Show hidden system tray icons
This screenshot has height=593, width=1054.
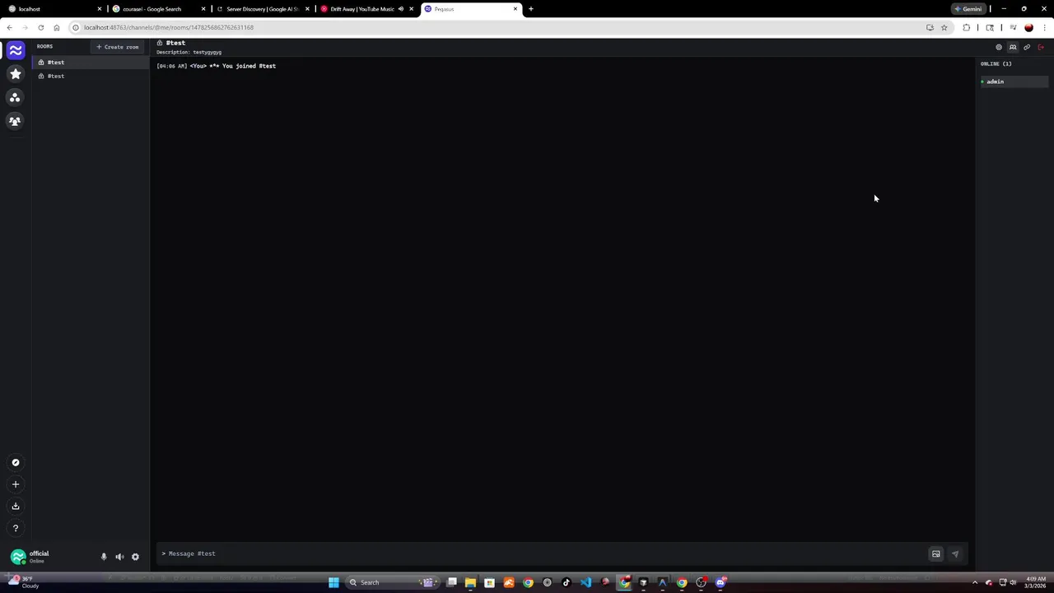pos(975,582)
